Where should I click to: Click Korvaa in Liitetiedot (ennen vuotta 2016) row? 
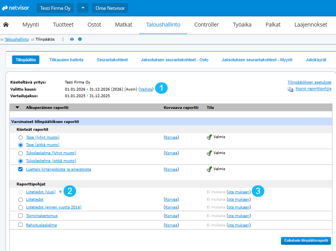[x=171, y=207]
